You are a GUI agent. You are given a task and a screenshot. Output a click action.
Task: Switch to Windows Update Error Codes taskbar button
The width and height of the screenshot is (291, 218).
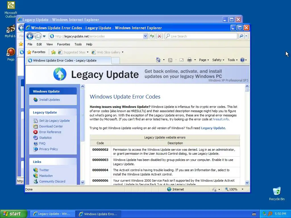(98, 214)
